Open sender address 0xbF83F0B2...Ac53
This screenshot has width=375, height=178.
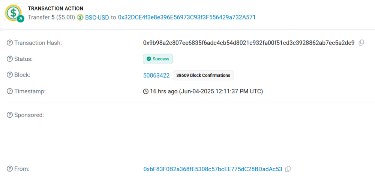pyautogui.click(x=213, y=169)
